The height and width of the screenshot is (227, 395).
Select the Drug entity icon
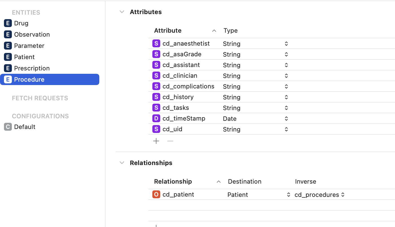[8, 23]
